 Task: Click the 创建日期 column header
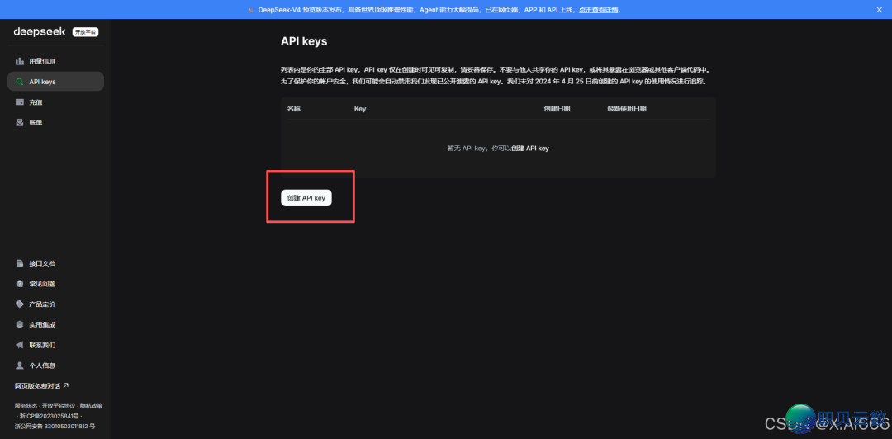click(557, 109)
